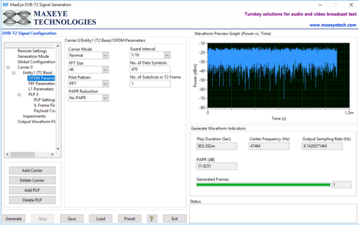Minimize the MaxEye window
The image size is (359, 226).
pyautogui.click(x=320, y=5)
